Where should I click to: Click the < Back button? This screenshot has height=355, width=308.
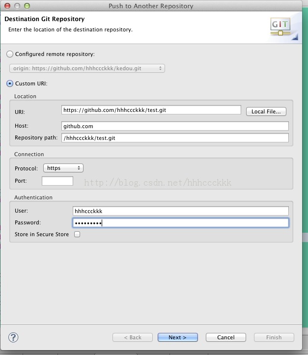click(133, 337)
